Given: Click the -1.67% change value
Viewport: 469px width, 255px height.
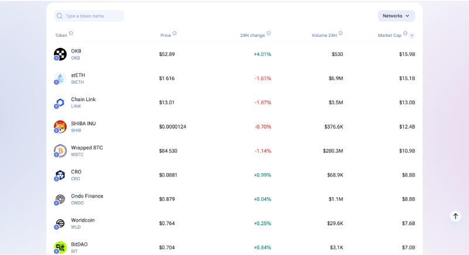Looking at the screenshot, I should coord(263,102).
